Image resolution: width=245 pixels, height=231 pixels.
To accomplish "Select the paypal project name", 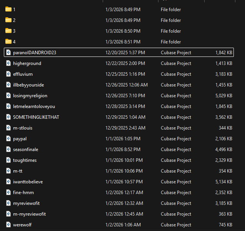I will click(20, 139).
